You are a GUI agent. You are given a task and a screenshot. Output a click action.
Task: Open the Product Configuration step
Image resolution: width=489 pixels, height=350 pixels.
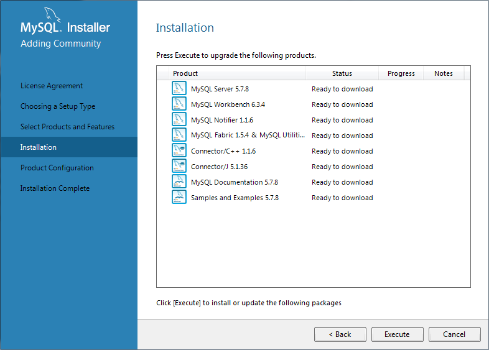(x=57, y=168)
